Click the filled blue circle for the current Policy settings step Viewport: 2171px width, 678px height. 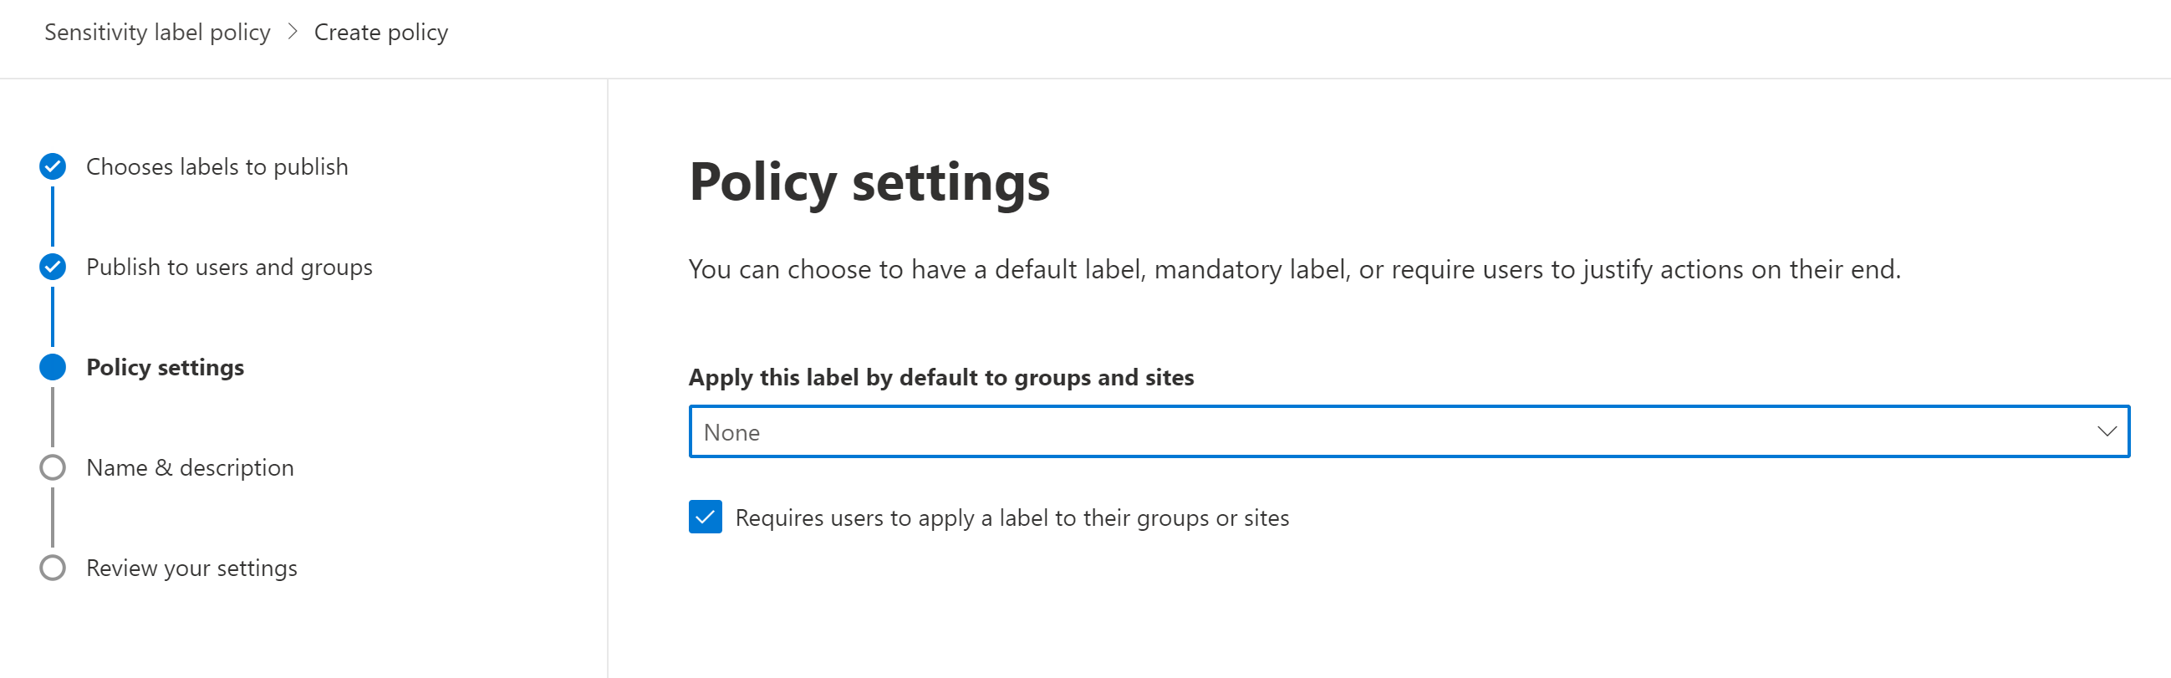53,368
